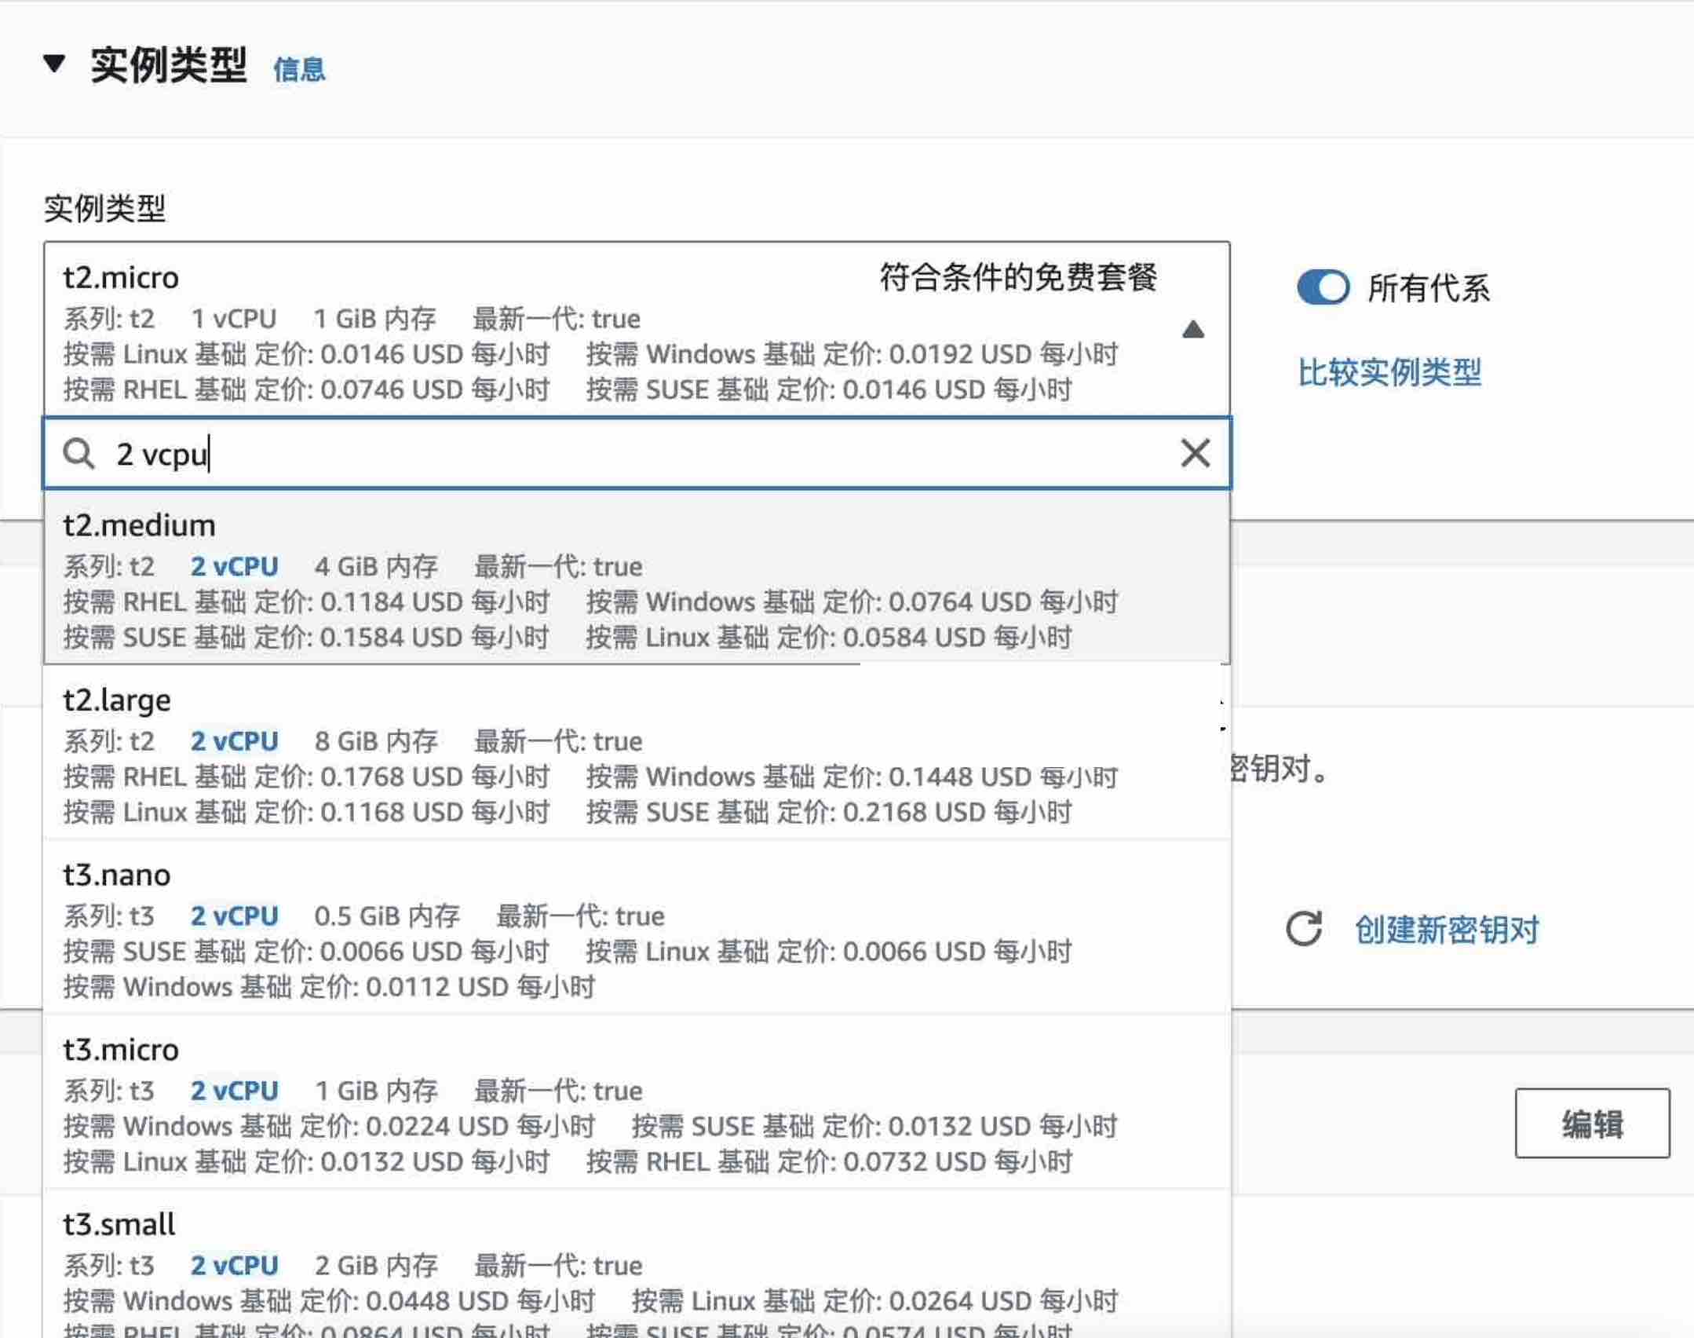Click the 实例类型 section heading

169,65
